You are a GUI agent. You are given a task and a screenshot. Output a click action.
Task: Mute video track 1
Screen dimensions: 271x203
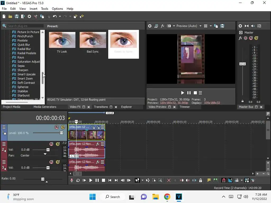tap(57, 127)
